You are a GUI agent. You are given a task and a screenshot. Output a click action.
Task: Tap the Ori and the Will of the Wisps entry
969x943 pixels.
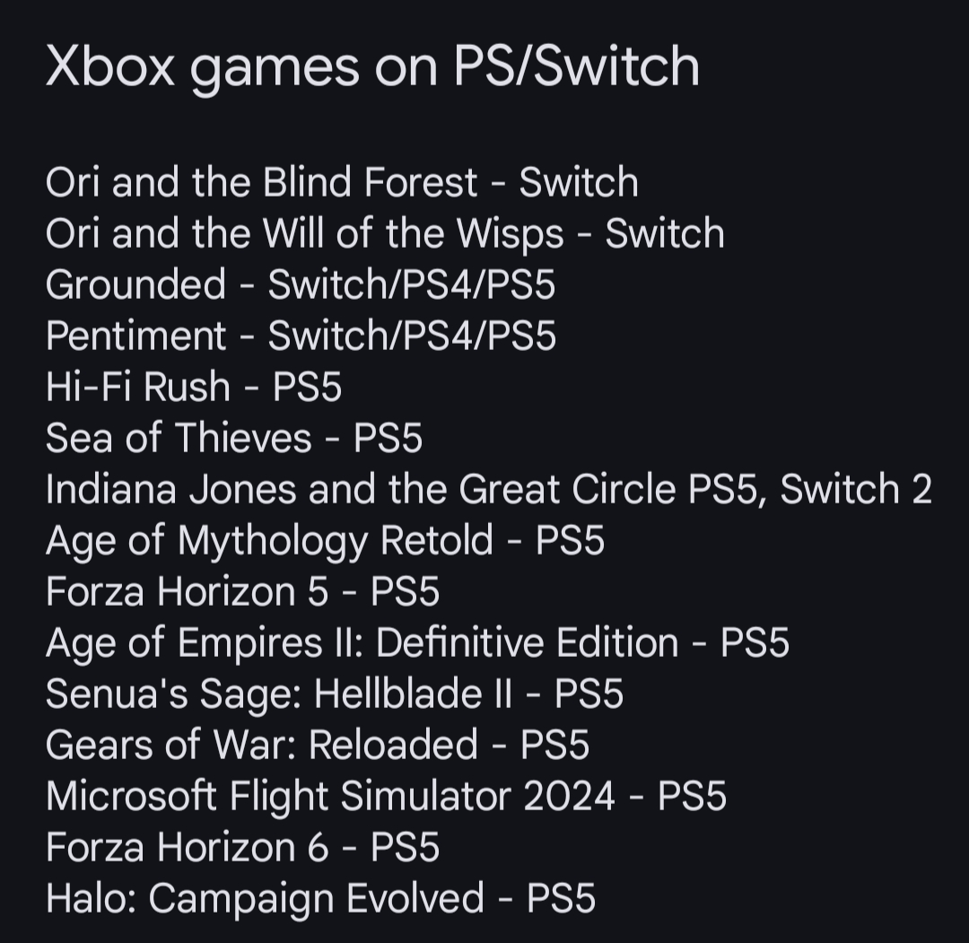(x=384, y=234)
